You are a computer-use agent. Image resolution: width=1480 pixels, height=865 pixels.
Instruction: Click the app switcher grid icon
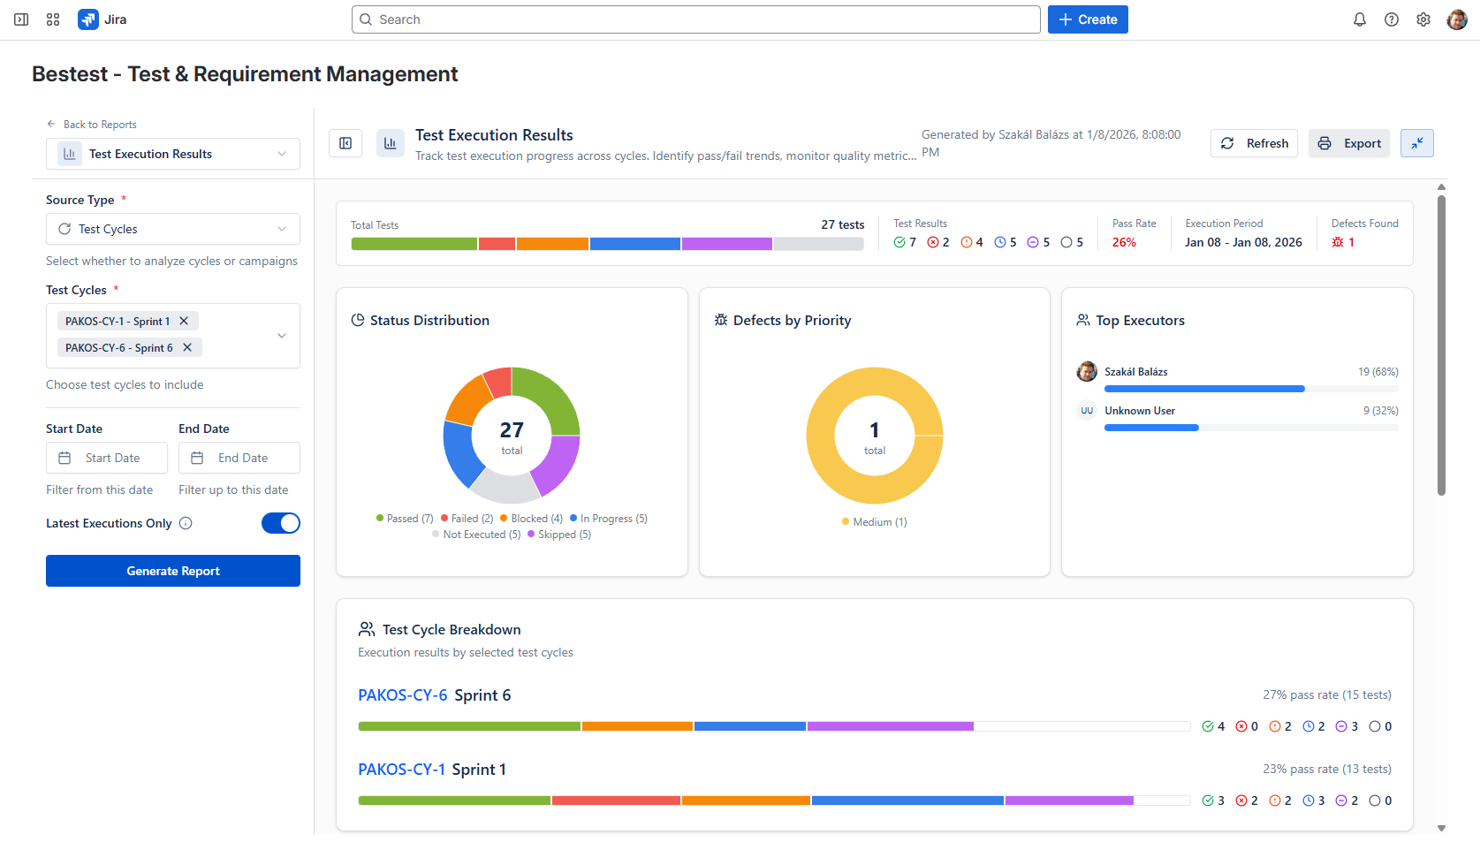pos(52,19)
